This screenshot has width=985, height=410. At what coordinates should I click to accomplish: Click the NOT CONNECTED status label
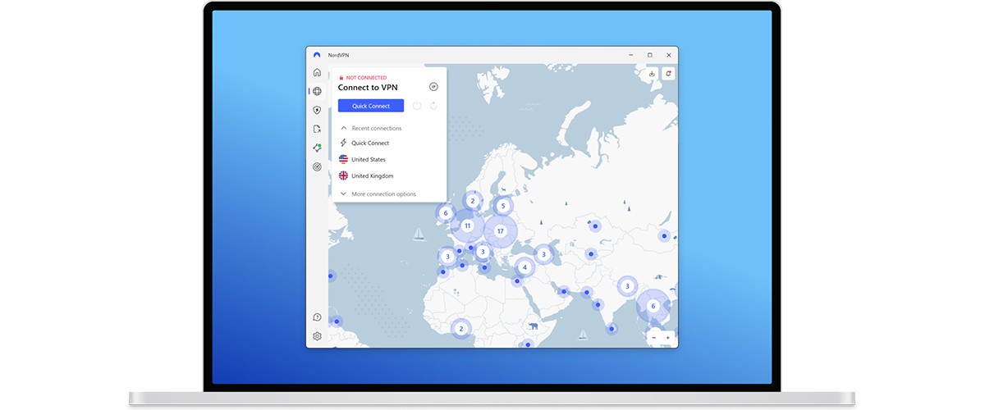click(366, 78)
